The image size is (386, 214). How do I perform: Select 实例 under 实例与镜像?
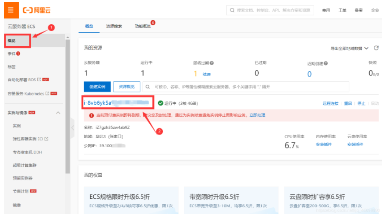click(17, 126)
